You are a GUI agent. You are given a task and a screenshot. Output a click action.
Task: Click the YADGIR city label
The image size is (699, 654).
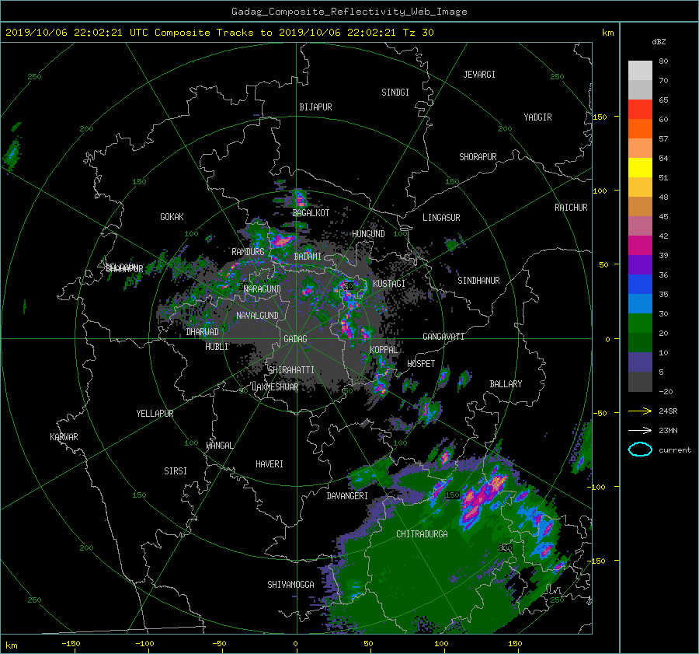click(x=537, y=117)
